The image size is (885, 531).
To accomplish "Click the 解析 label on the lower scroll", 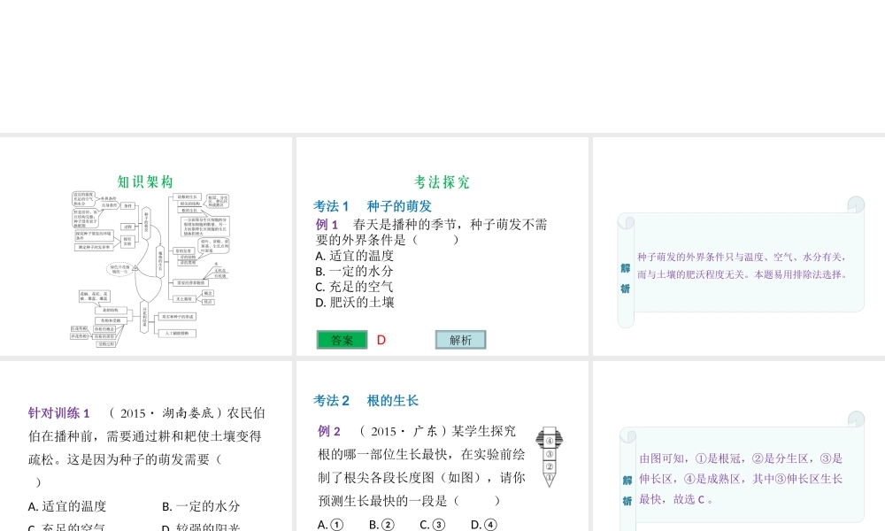I will [627, 490].
